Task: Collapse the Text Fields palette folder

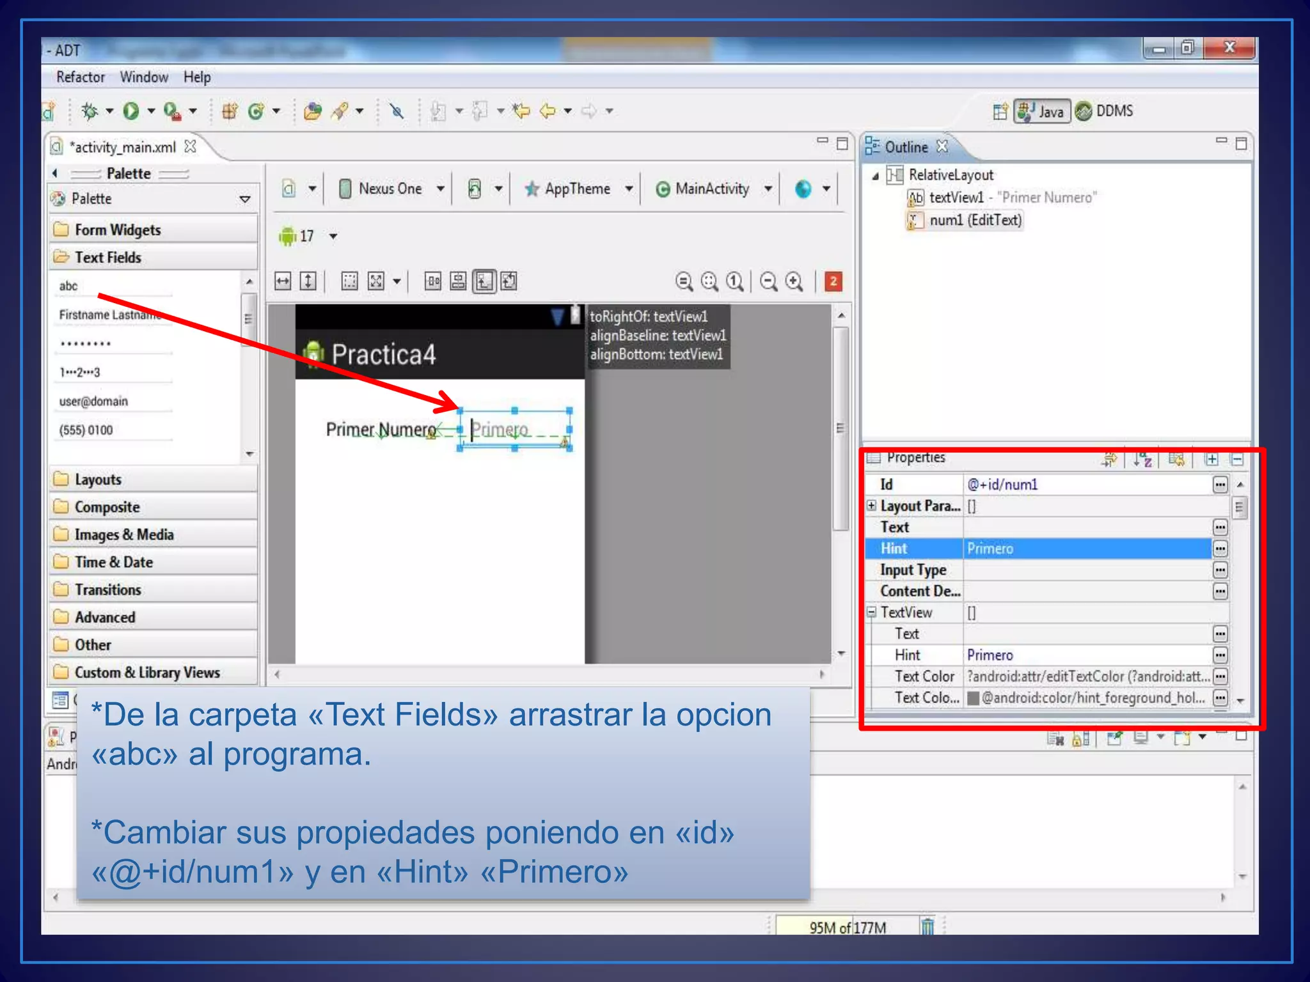Action: click(x=154, y=258)
